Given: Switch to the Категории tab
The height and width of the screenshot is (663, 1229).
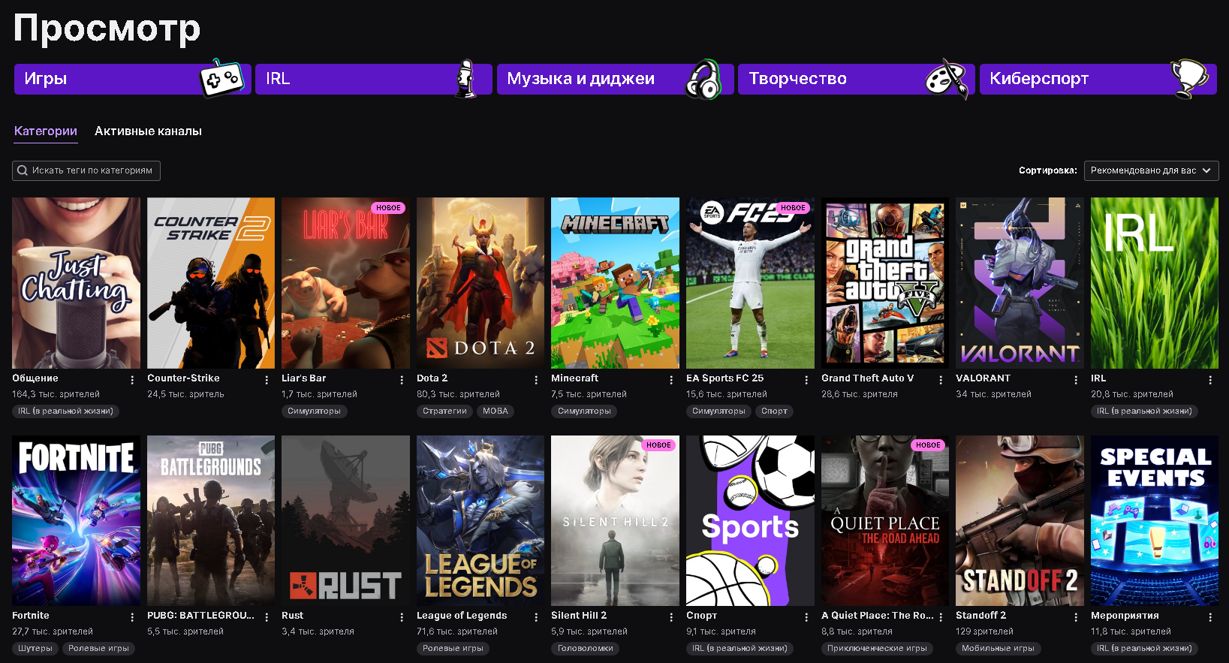Looking at the screenshot, I should coord(46,131).
